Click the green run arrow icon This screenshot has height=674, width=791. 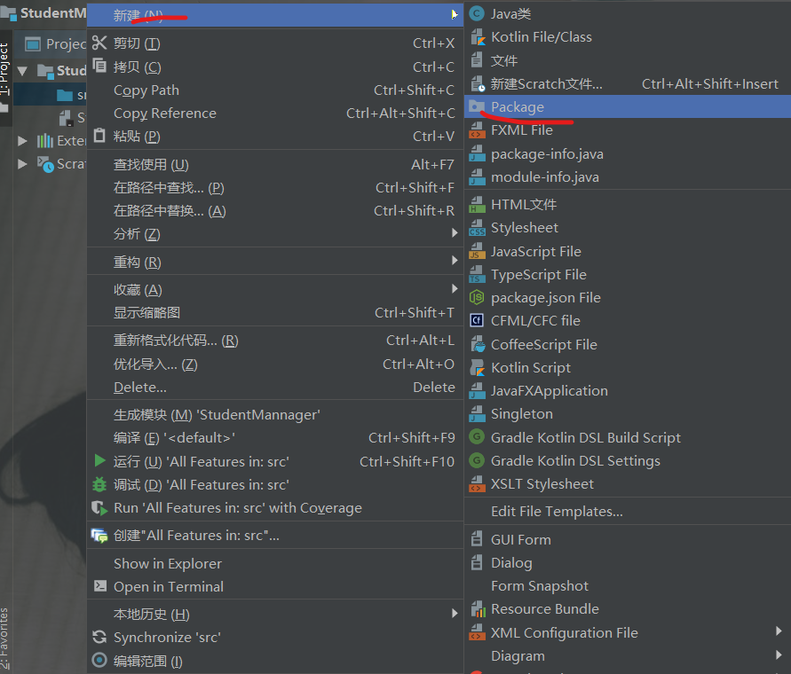click(x=100, y=461)
